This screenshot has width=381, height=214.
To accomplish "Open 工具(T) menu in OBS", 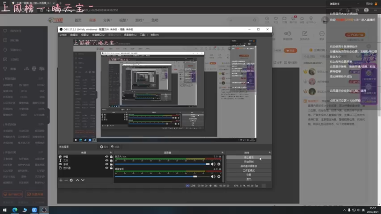I will click(143, 35).
